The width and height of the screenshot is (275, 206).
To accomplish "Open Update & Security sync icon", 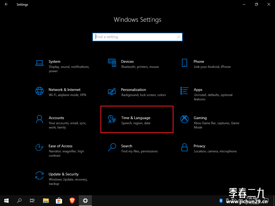I will pos(39,175).
